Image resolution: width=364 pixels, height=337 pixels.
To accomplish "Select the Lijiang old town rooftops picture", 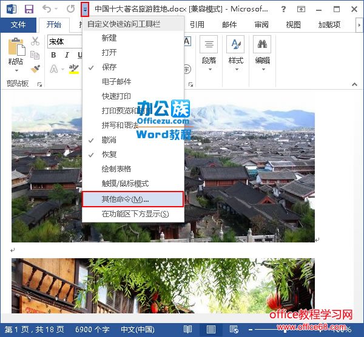I will [x=249, y=173].
